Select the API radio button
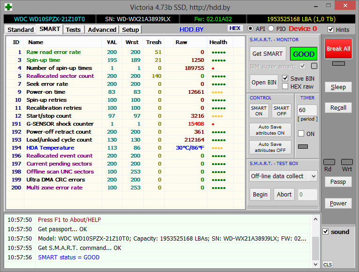This screenshot has height=272, width=359. [250, 29]
